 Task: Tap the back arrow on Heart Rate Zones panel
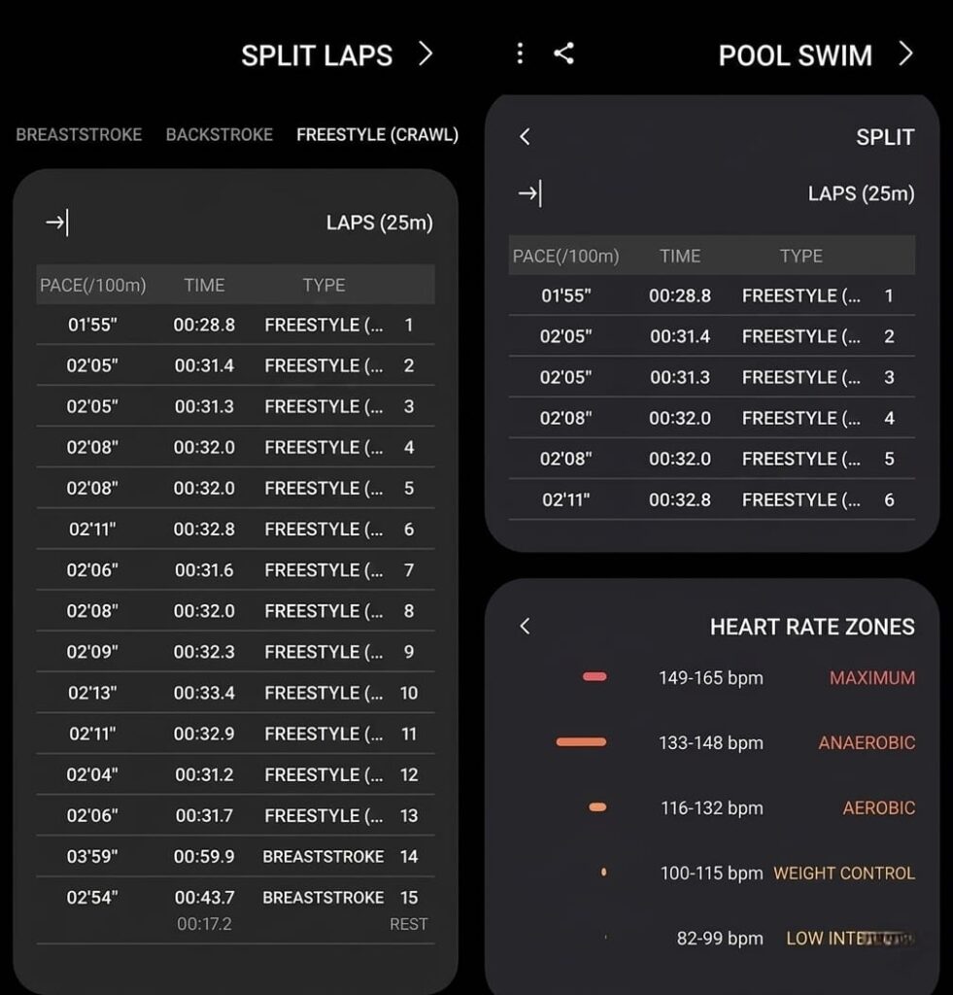(525, 628)
